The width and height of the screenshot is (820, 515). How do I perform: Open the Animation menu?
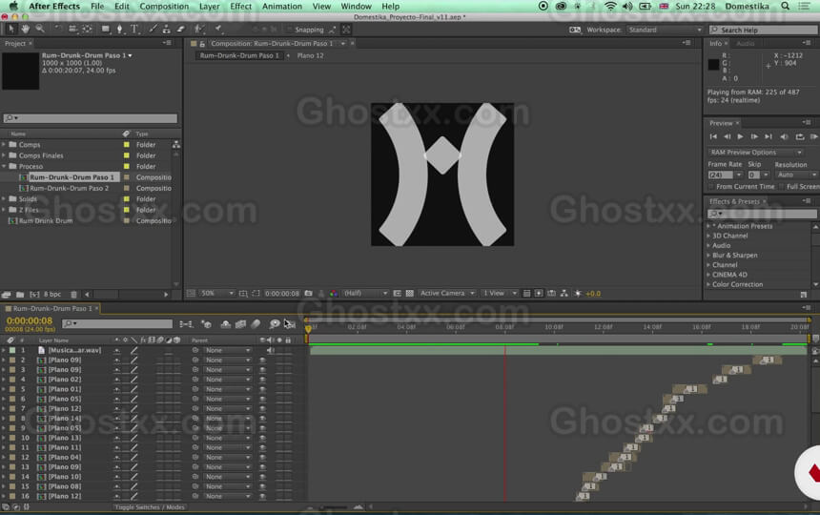(282, 7)
